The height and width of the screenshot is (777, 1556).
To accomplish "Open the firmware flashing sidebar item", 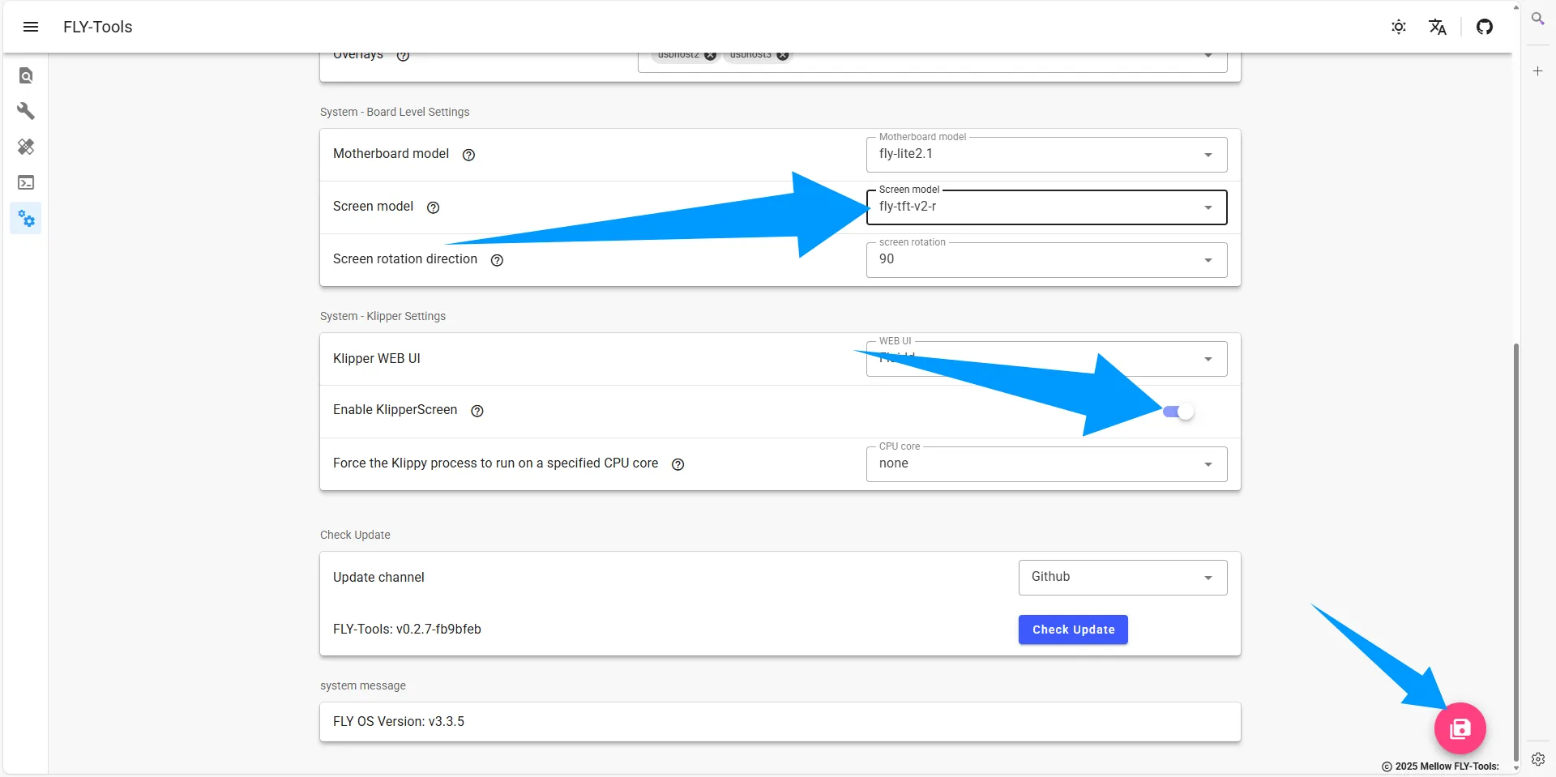I will [26, 147].
